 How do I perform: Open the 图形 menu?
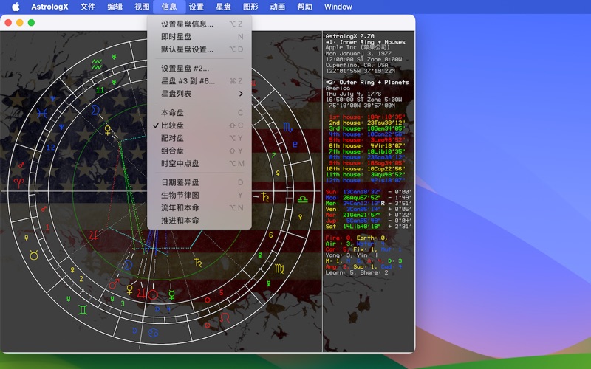pyautogui.click(x=250, y=7)
